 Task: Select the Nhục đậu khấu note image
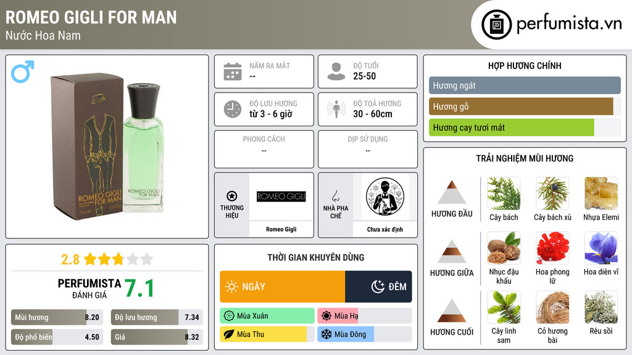504,248
